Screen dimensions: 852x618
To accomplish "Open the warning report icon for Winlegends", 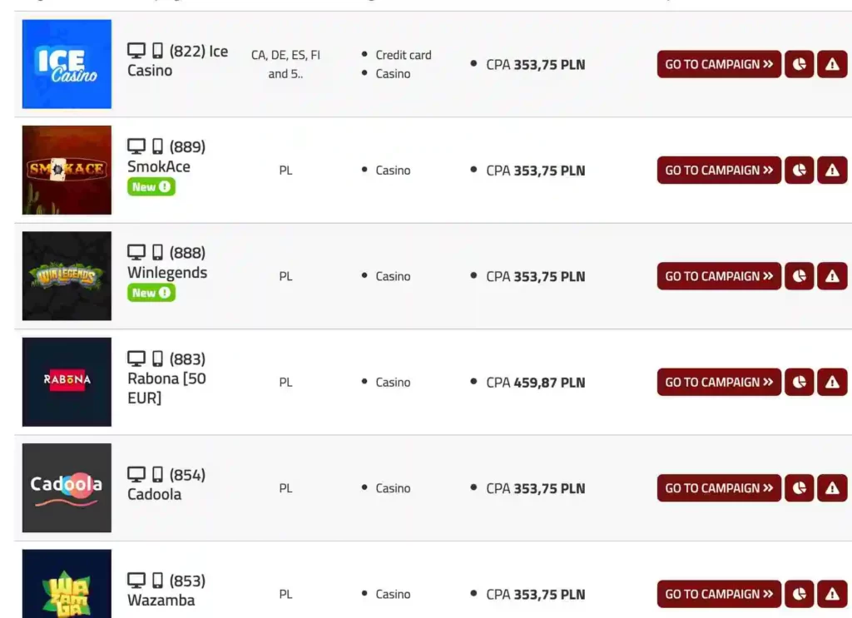I will (x=832, y=276).
